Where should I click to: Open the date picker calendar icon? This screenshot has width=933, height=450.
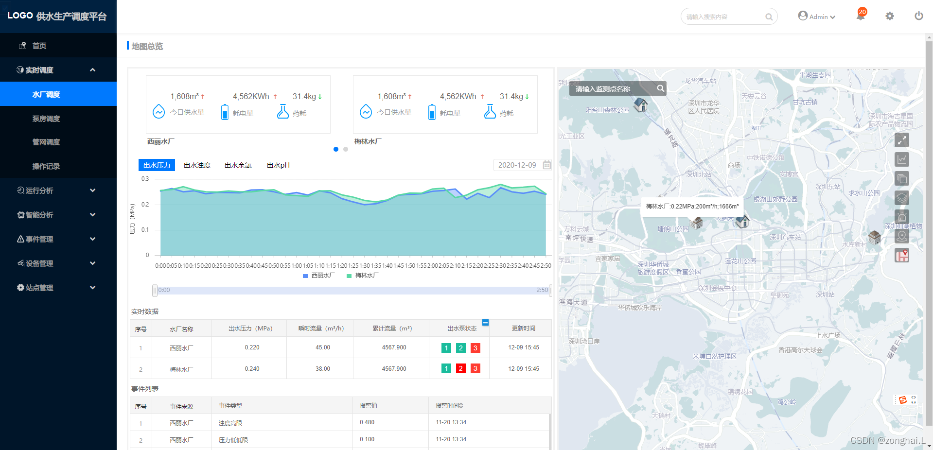pyautogui.click(x=546, y=165)
